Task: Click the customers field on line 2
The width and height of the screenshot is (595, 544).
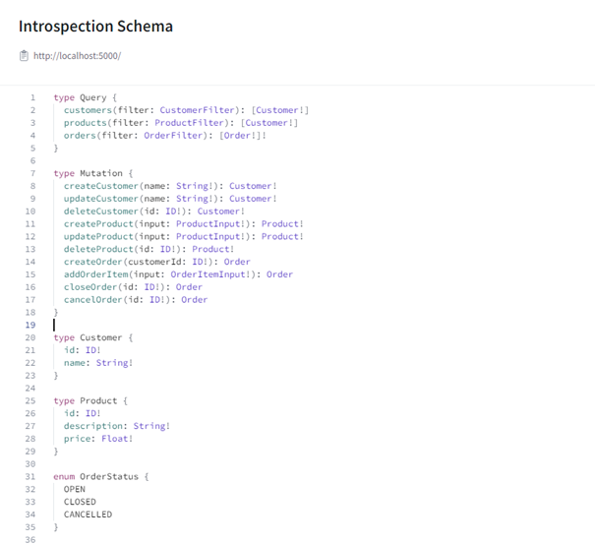Action: 89,110
